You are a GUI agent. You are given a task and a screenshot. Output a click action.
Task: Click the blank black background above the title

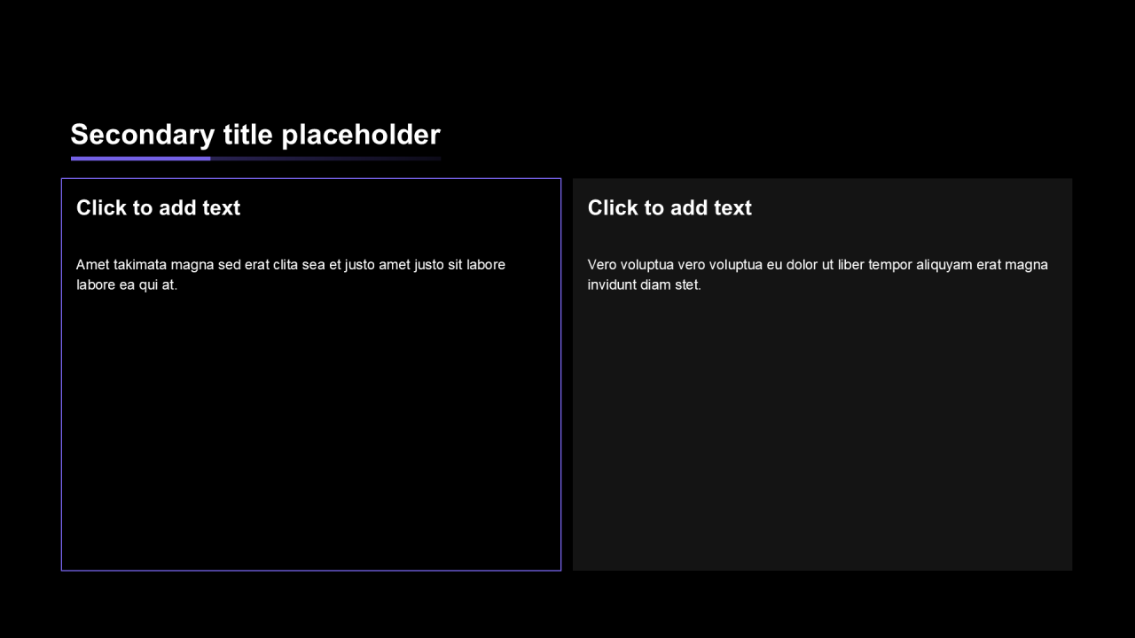coord(567,53)
